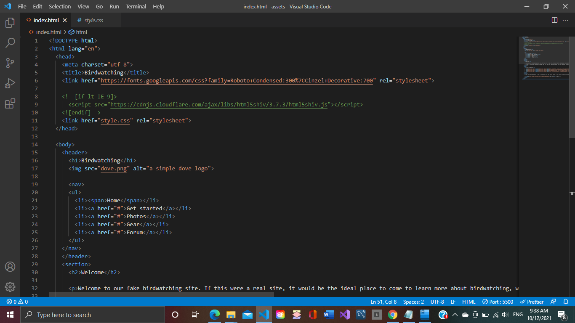Click the Windows taskbar search box

pos(93,315)
